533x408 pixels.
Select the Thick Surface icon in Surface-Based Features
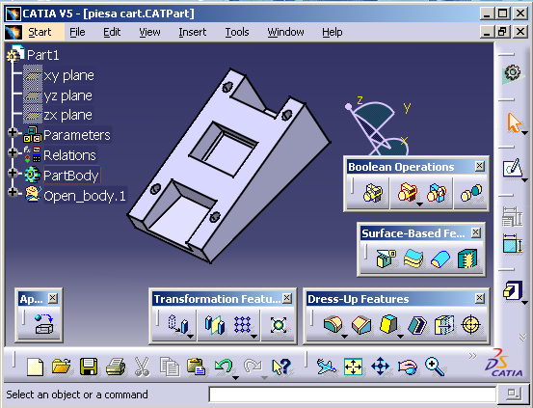click(413, 258)
